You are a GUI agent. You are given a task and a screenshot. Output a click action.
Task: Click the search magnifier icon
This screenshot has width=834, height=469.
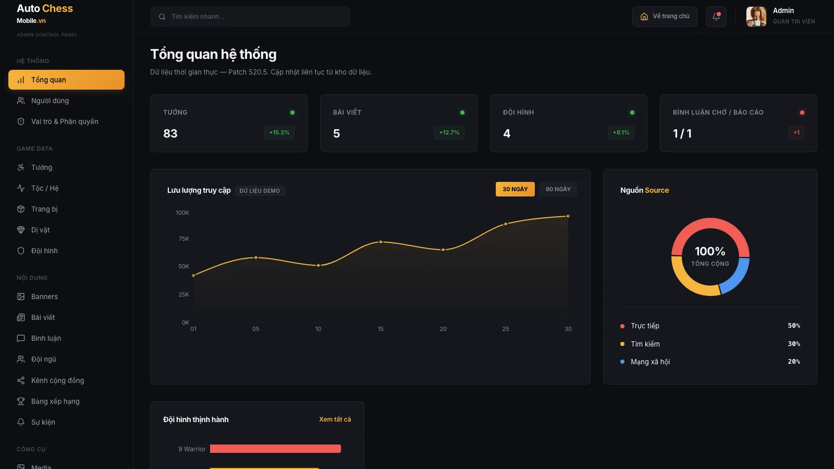tap(162, 17)
